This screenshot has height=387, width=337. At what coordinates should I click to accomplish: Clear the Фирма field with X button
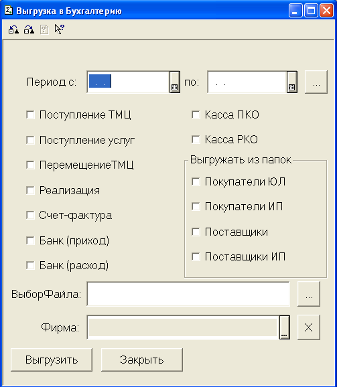pos(309,327)
